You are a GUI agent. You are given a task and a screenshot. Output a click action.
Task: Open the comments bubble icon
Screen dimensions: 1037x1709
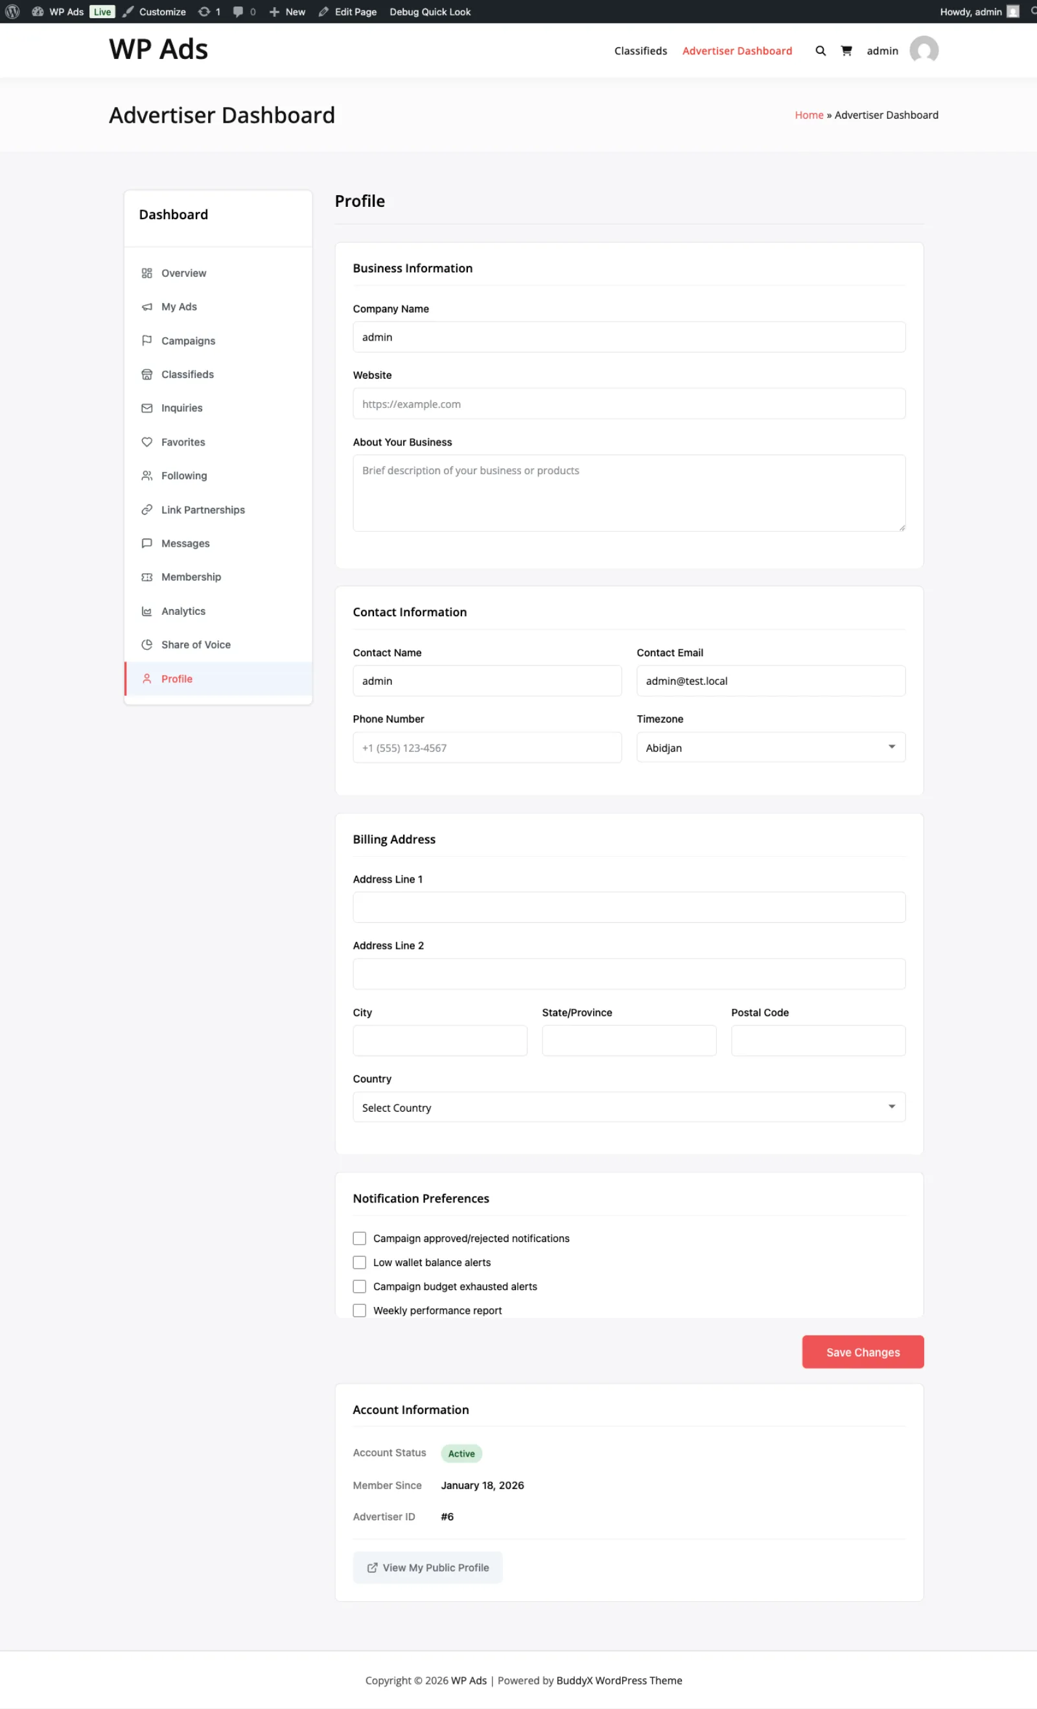238,12
